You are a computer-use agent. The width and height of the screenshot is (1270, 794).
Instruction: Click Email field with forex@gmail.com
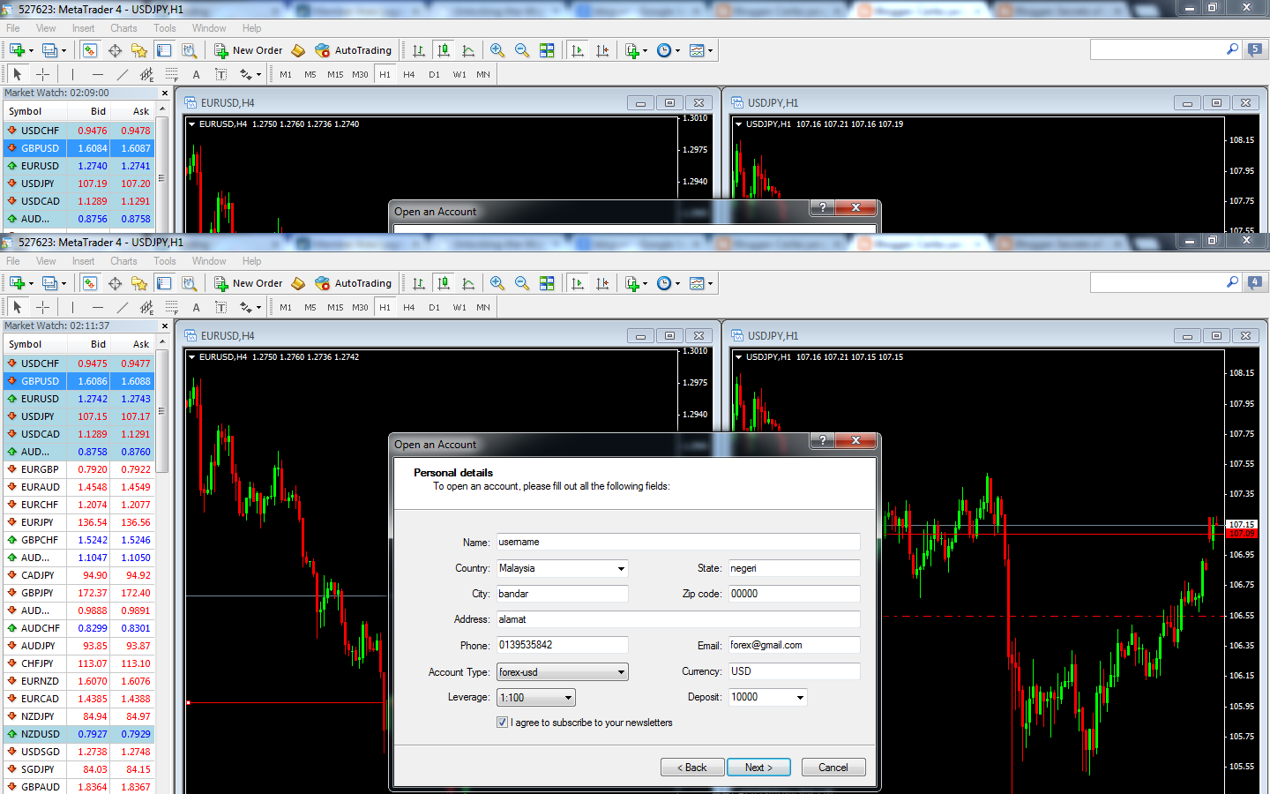(x=794, y=645)
